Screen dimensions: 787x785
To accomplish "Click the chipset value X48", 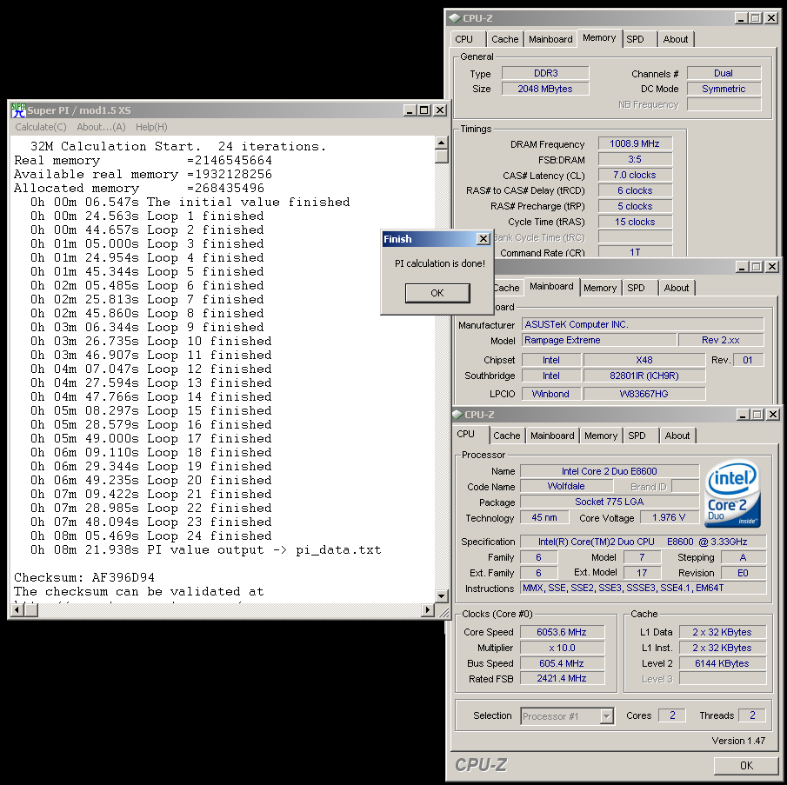I will 644,360.
